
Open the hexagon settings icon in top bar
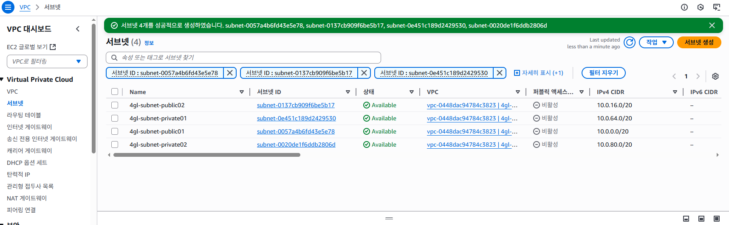coord(700,7)
